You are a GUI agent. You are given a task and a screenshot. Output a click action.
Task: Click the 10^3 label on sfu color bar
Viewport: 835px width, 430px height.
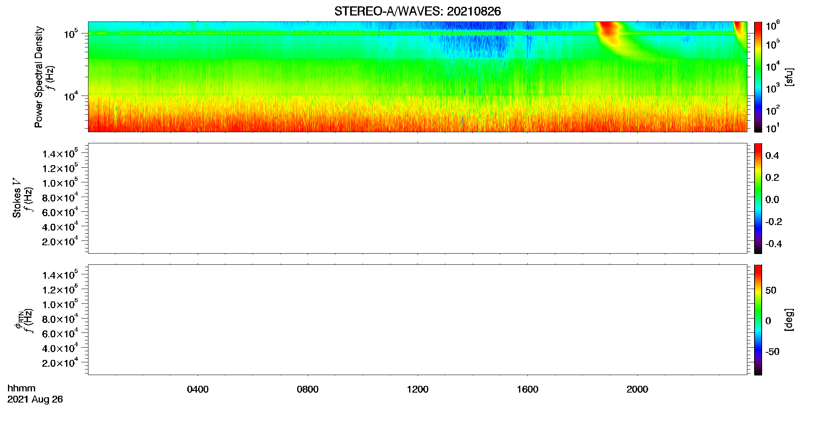772,88
